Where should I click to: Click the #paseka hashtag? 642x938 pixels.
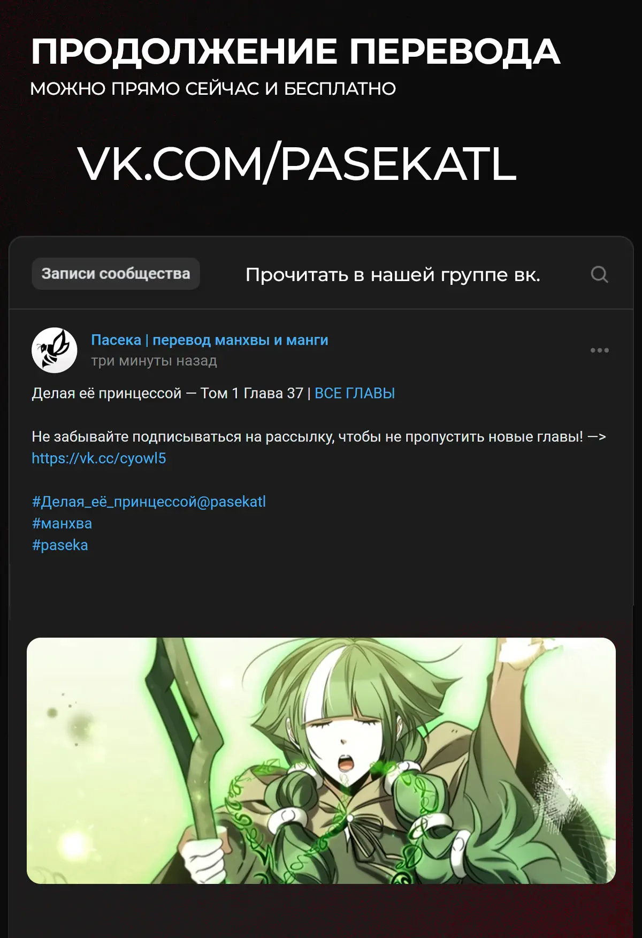click(x=60, y=545)
